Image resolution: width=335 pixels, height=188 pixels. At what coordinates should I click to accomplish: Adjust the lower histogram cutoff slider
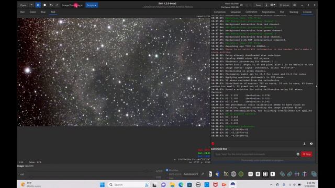[x=90, y=177]
